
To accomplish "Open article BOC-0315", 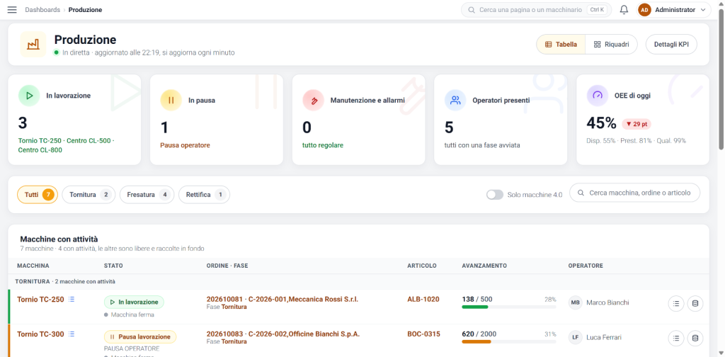I will pyautogui.click(x=423, y=334).
